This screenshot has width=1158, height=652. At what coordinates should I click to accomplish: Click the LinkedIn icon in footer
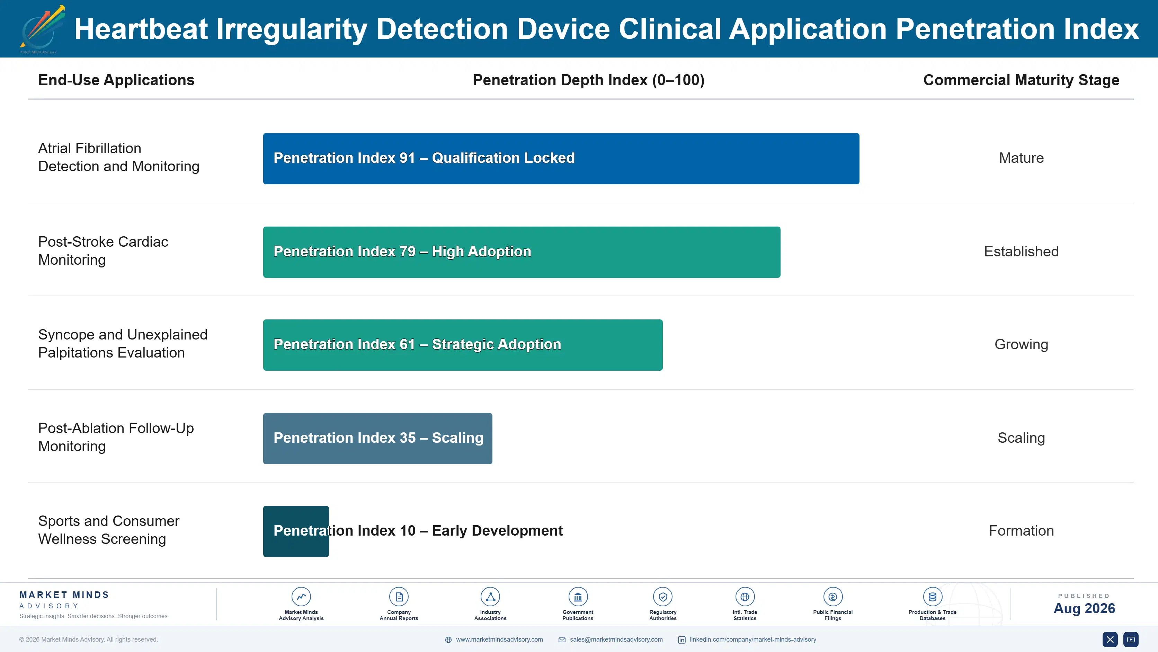point(682,640)
